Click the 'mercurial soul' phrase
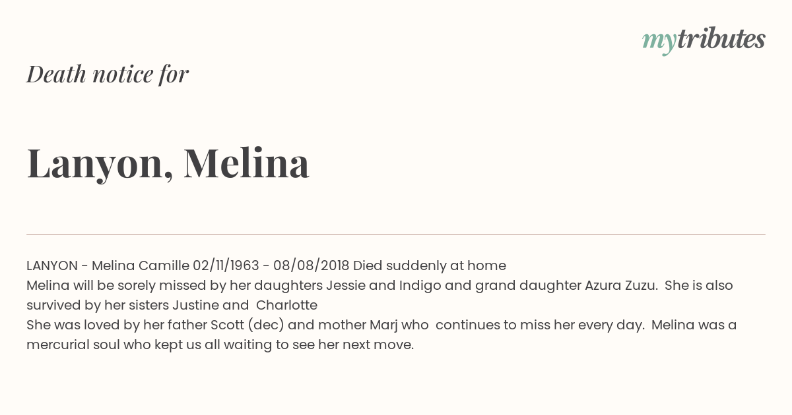792x415 pixels. (x=73, y=345)
